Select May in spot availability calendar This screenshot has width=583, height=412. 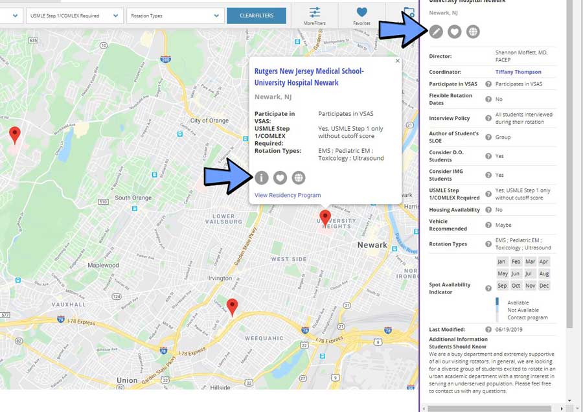coord(502,273)
